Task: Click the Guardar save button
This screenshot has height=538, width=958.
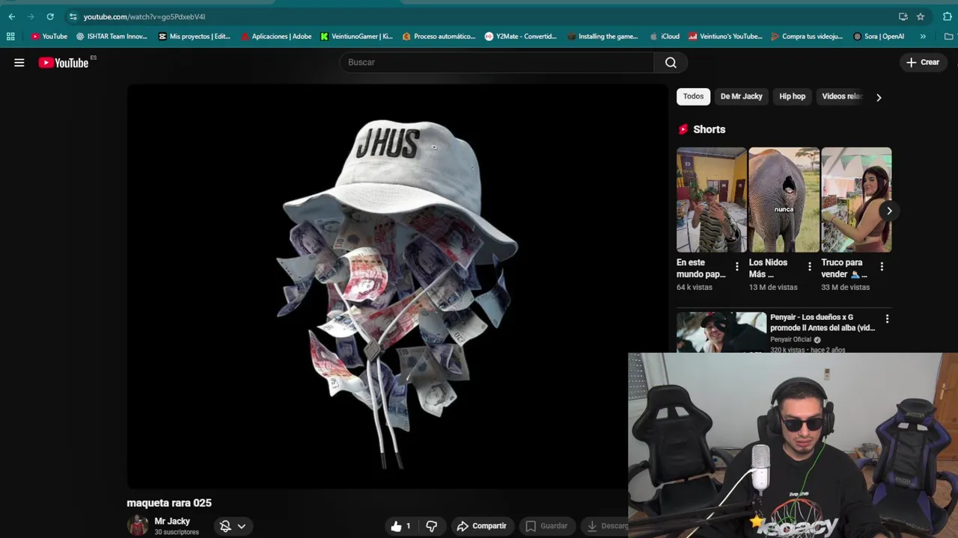Action: point(546,526)
